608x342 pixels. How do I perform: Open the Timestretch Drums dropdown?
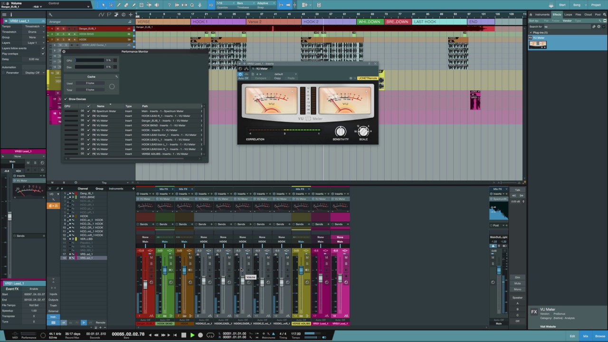click(x=33, y=32)
